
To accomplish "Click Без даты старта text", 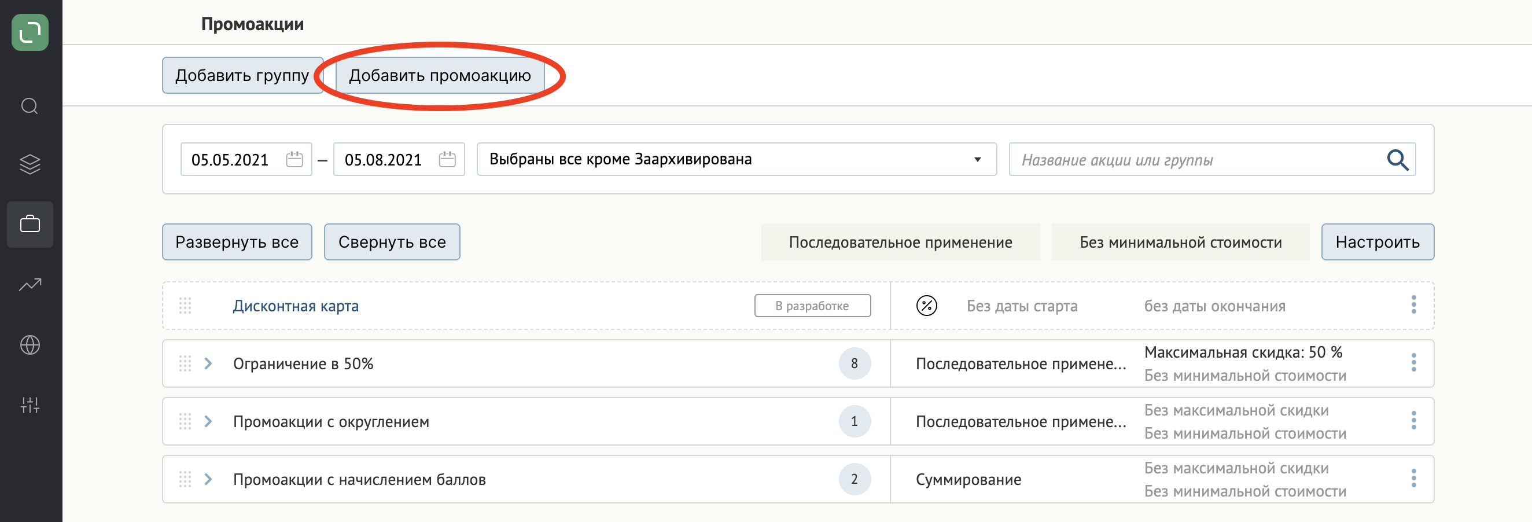I will tap(1022, 306).
